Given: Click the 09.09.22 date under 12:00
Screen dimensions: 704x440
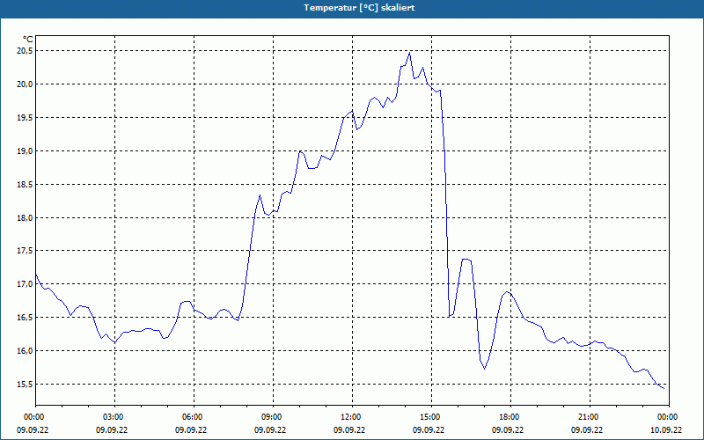Looking at the screenshot, I should click(x=349, y=429).
